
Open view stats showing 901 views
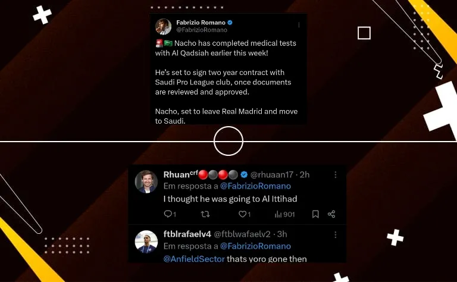tap(284, 214)
